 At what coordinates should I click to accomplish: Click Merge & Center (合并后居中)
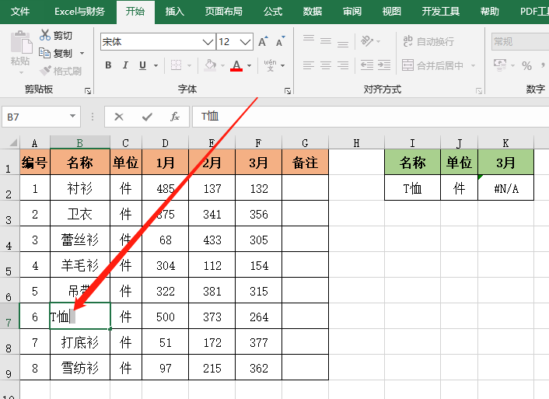pos(433,65)
